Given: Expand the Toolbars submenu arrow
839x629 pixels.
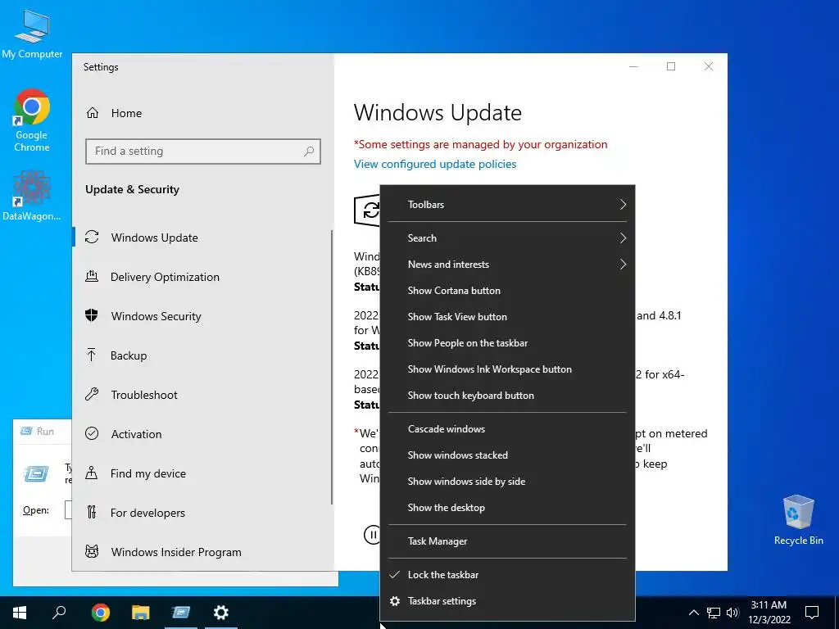Looking at the screenshot, I should tap(623, 204).
